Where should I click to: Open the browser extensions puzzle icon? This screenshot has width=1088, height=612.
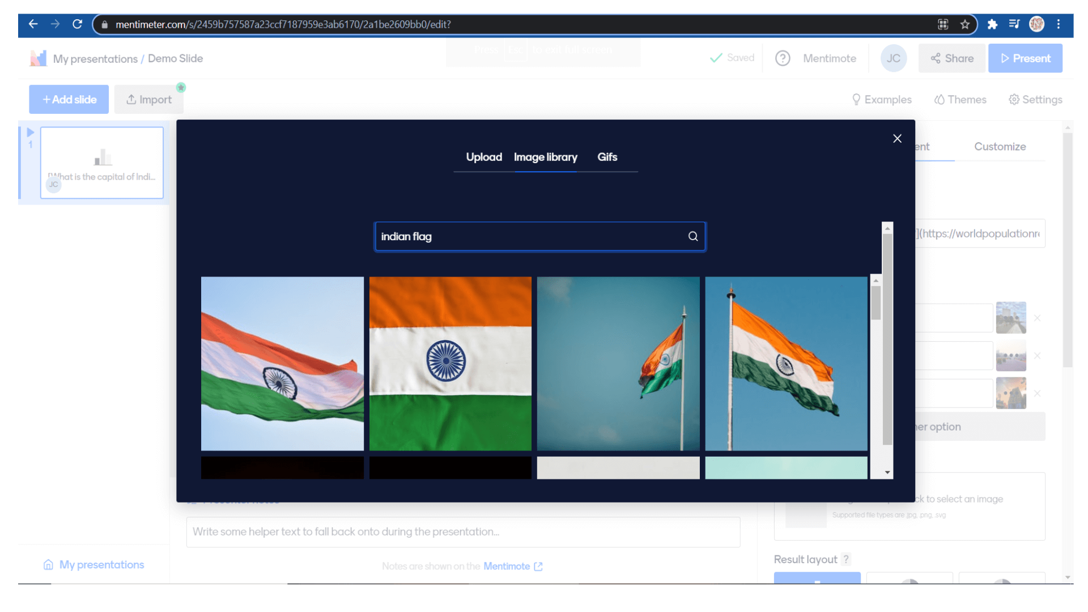[992, 24]
